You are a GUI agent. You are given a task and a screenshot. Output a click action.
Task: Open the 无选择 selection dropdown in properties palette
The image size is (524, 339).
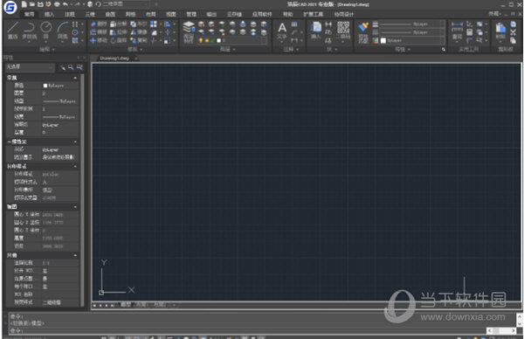[x=30, y=67]
